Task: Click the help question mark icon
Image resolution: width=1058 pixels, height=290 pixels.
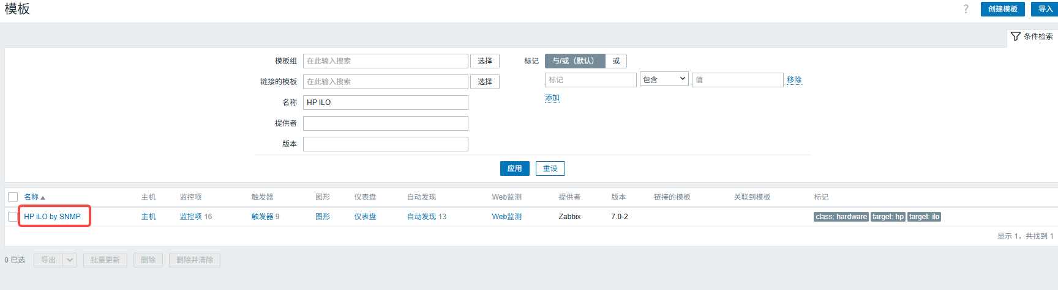Action: coord(966,9)
